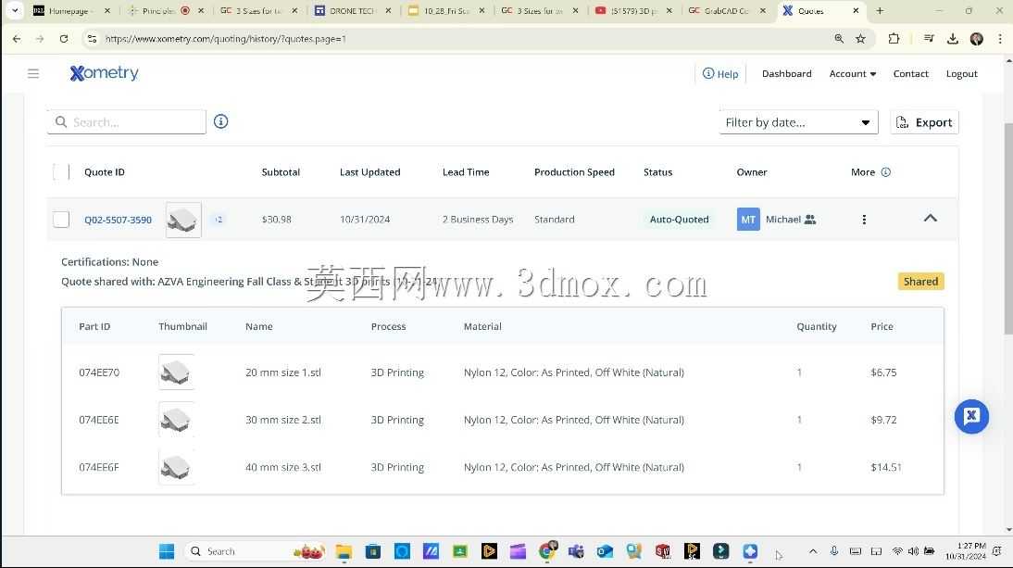Click thumbnail of 30 mm size 2.stl
This screenshot has width=1013, height=568.
coord(176,420)
